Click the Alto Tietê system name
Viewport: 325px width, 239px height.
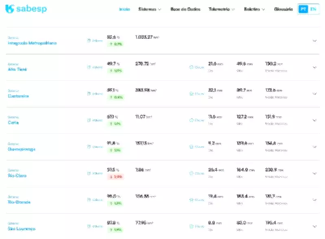(17, 70)
